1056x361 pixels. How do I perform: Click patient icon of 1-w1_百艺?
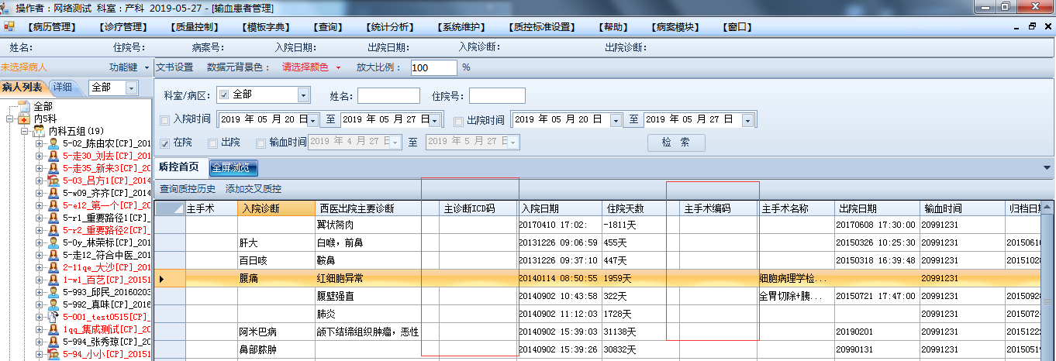pos(54,280)
